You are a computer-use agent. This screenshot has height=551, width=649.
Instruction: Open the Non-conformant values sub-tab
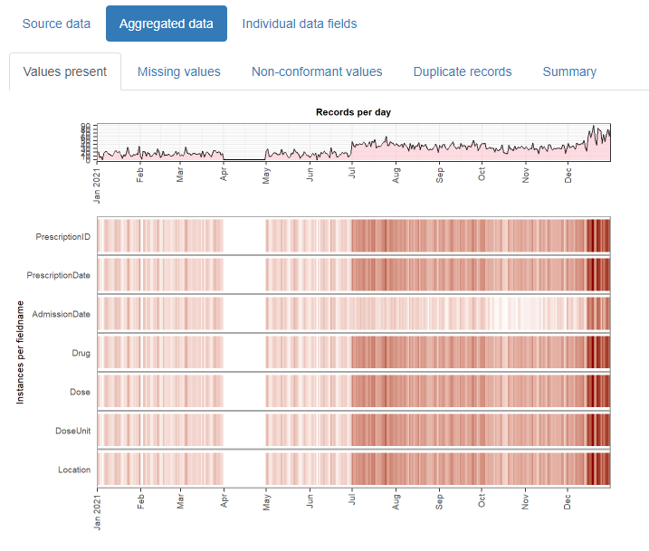click(317, 71)
